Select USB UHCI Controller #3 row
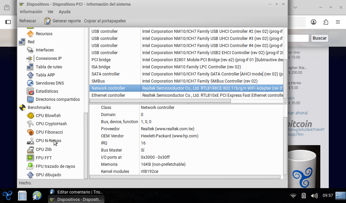 (x=186, y=39)
